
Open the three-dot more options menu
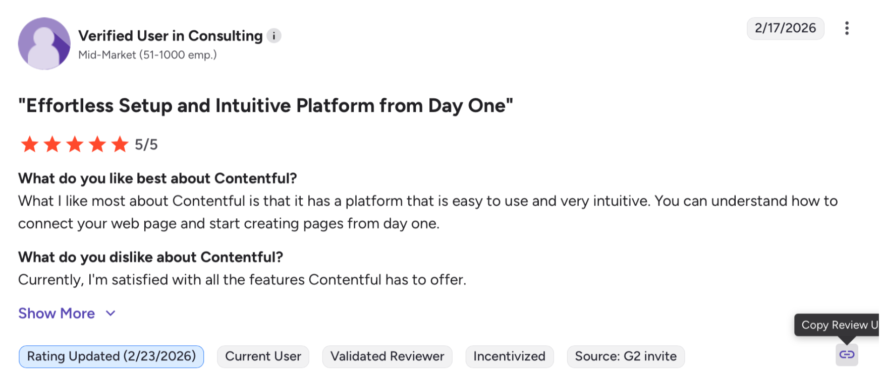(x=847, y=28)
